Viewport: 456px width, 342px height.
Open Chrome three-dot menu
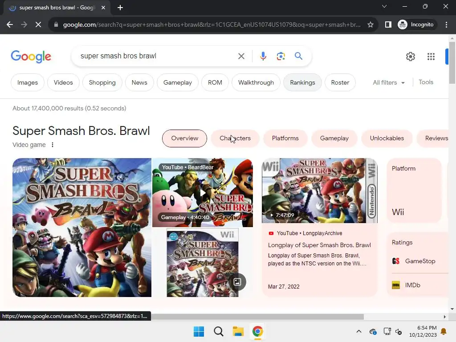[x=446, y=25]
